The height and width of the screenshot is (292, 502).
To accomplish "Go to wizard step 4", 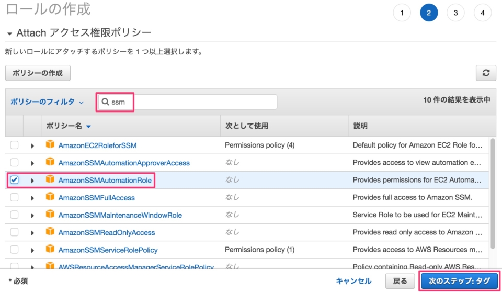I will 483,13.
